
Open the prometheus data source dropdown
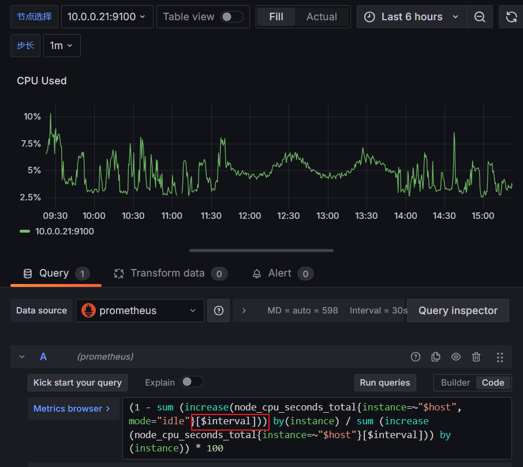pos(140,311)
